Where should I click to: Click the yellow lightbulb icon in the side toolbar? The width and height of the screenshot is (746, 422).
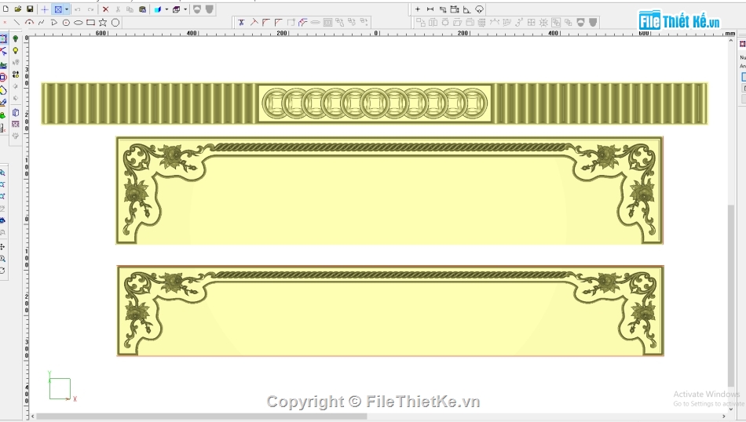(16, 50)
